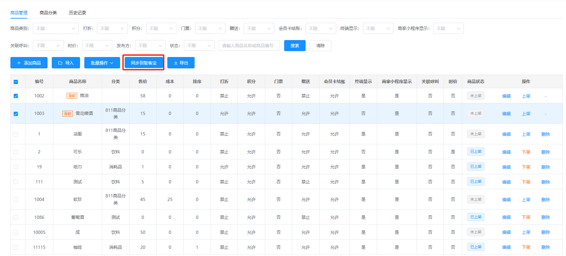Click 编辑 for the 纸巾 row
The width and height of the screenshot is (566, 256).
tap(506, 167)
